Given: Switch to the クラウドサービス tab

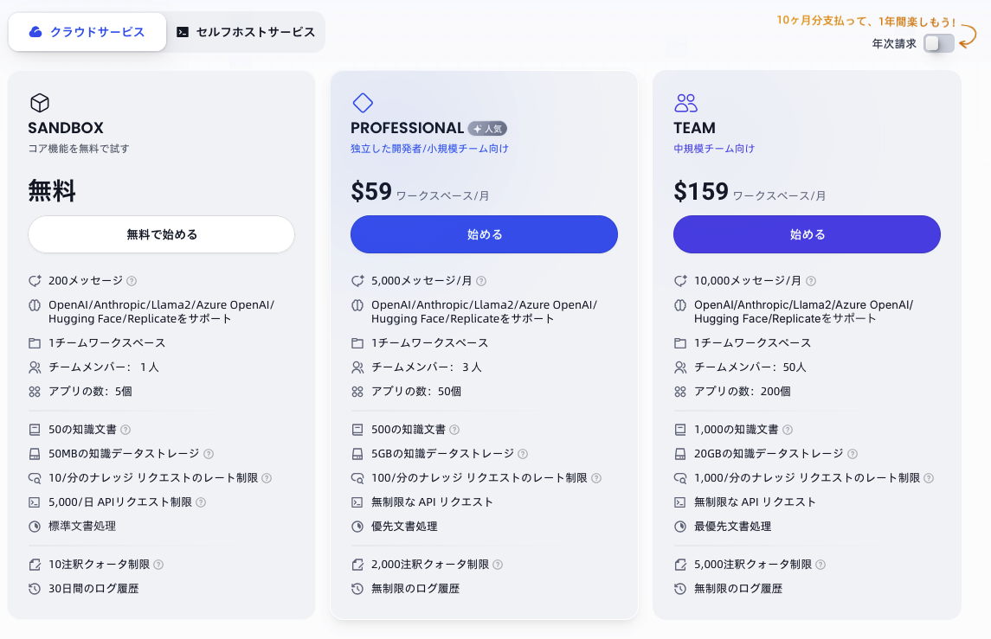Looking at the screenshot, I should coord(87,32).
